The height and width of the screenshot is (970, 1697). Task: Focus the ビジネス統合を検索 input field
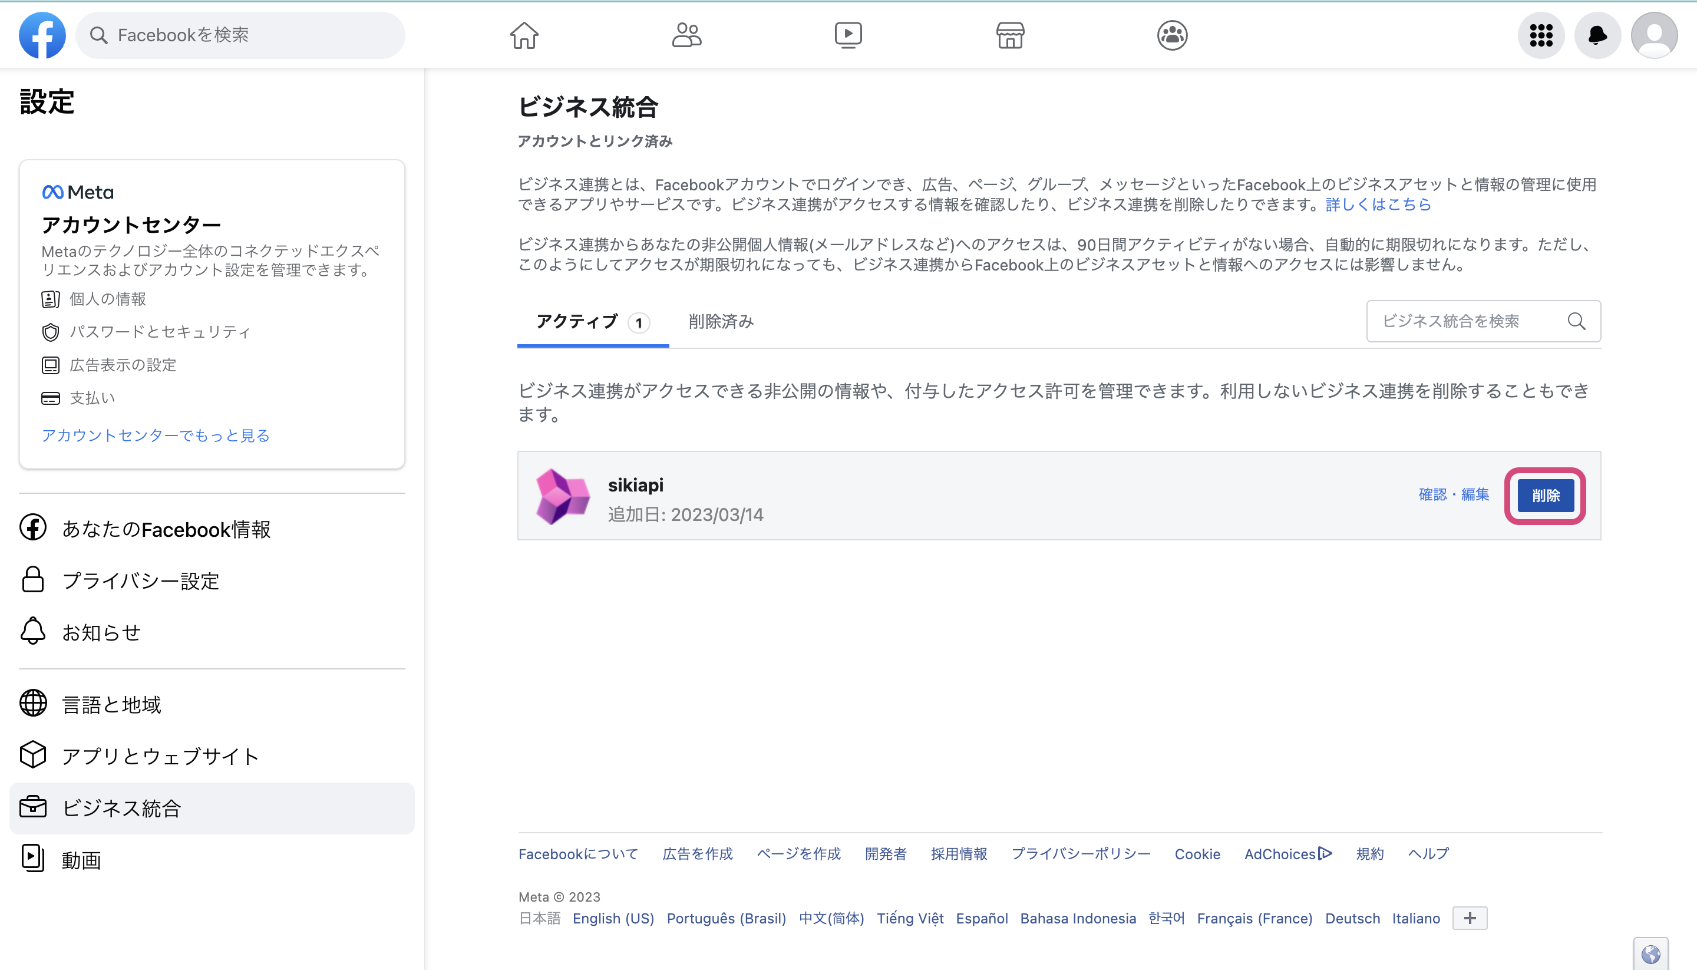tap(1483, 321)
